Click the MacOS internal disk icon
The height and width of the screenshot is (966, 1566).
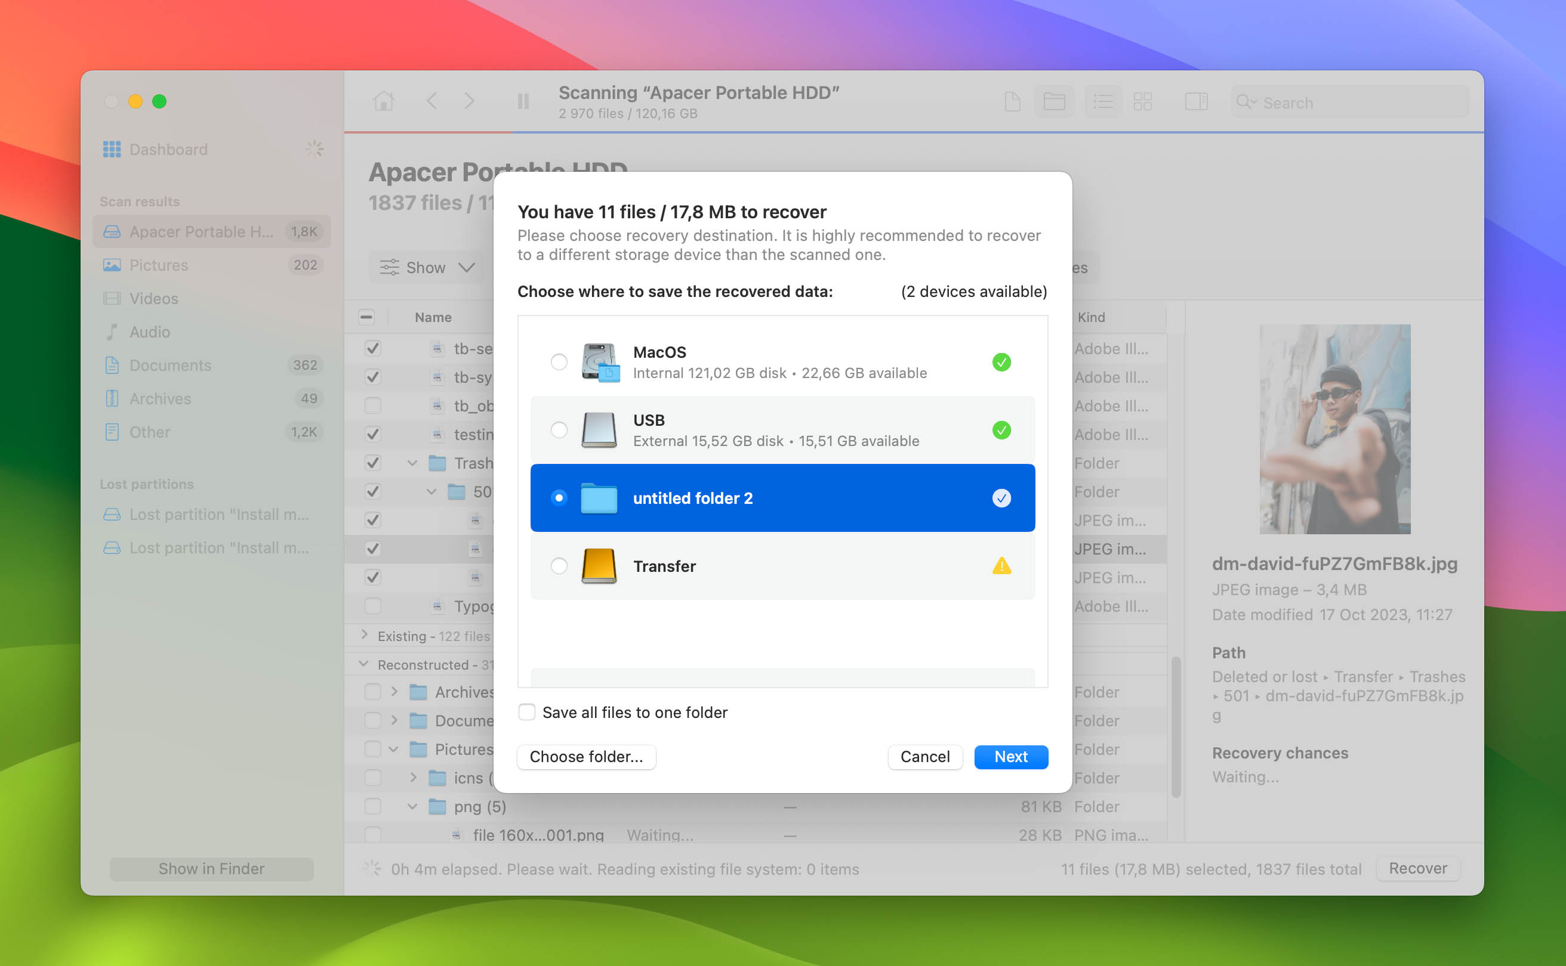point(600,363)
